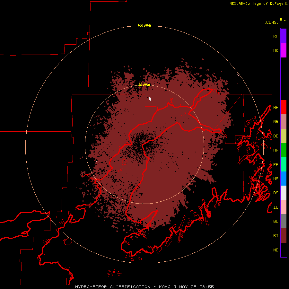Click the 100 NMI range ring label
The image size is (289, 289).
pyautogui.click(x=144, y=25)
